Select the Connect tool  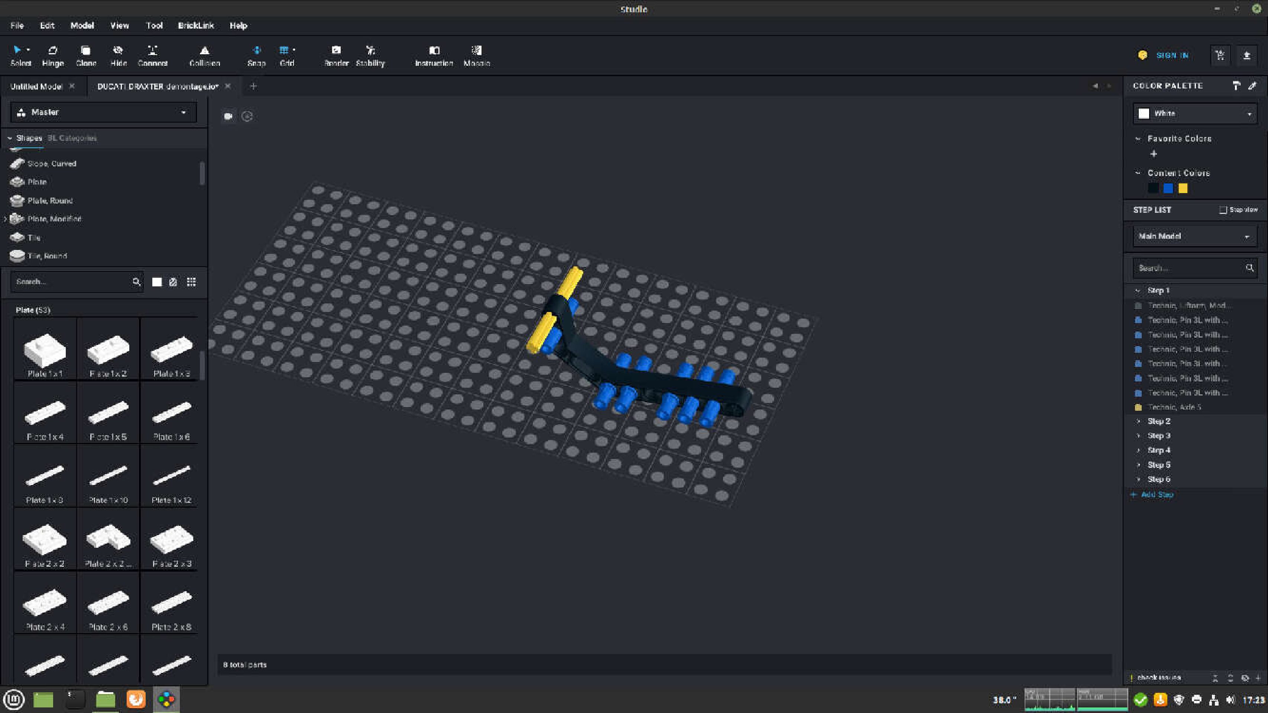click(153, 55)
